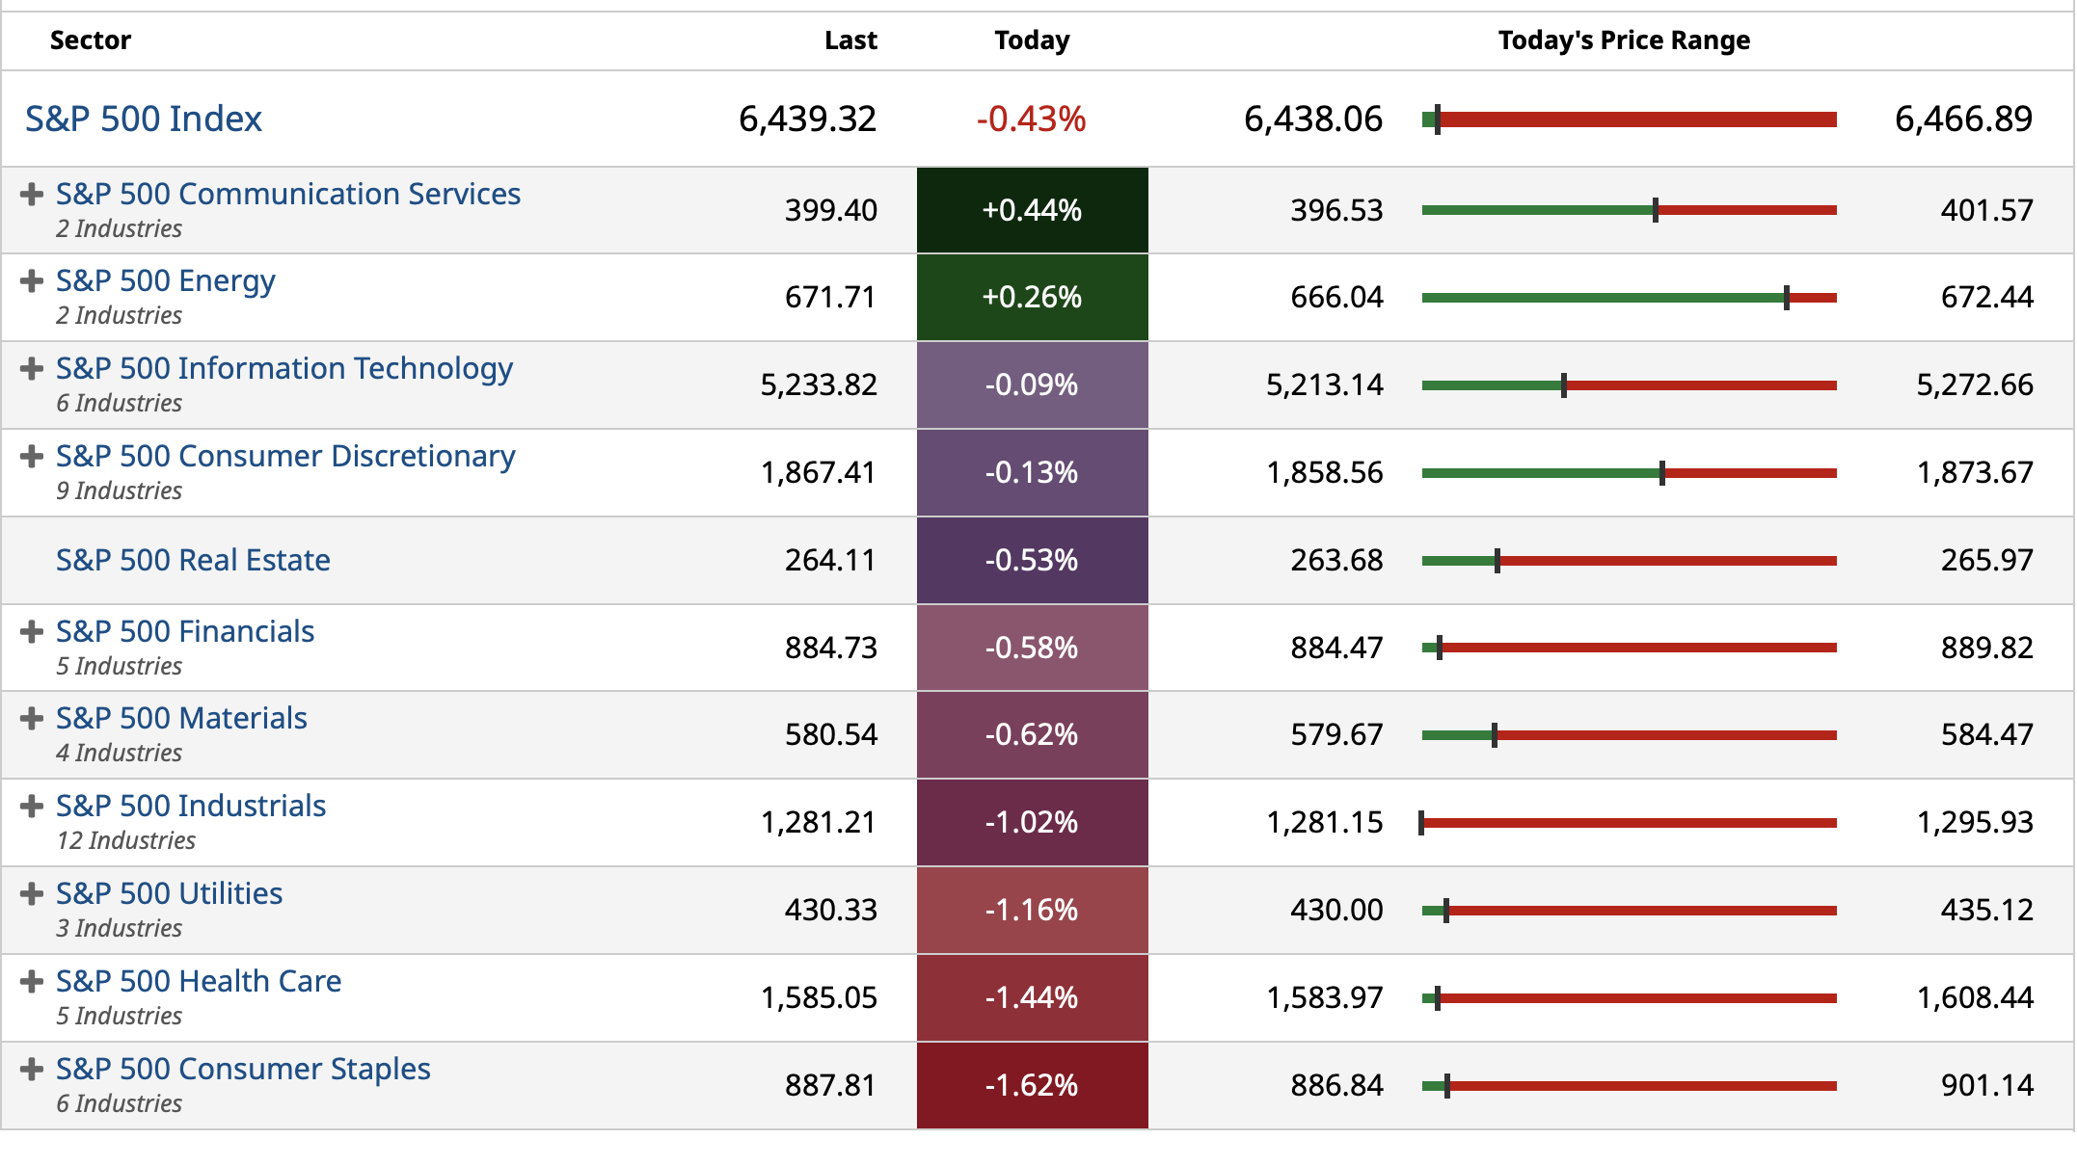This screenshot has height=1166, width=2077.
Task: Expand the S&P 500 Energy row
Action: (x=32, y=280)
